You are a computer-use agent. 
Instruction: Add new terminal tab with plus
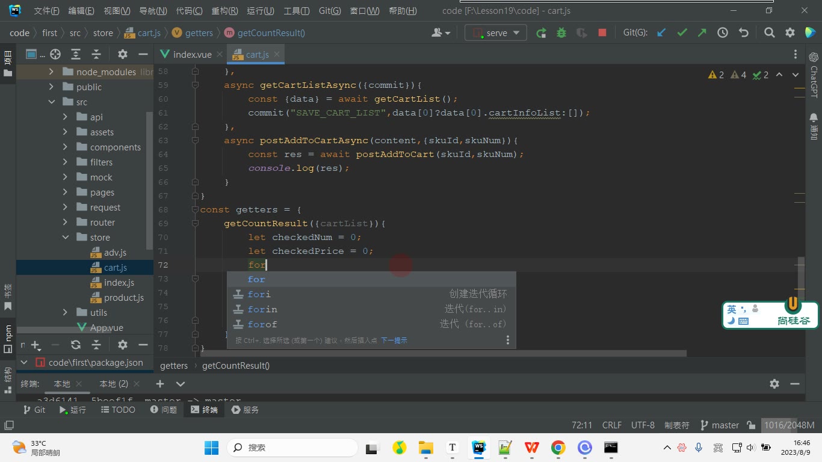(160, 384)
